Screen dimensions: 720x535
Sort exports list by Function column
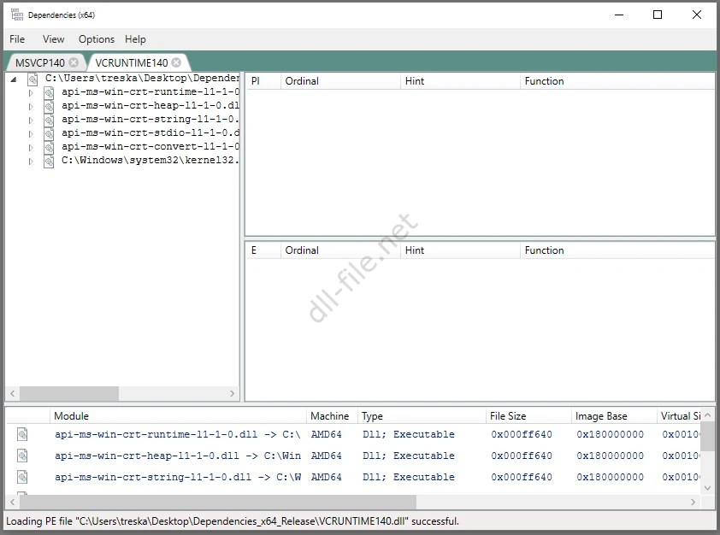617,250
